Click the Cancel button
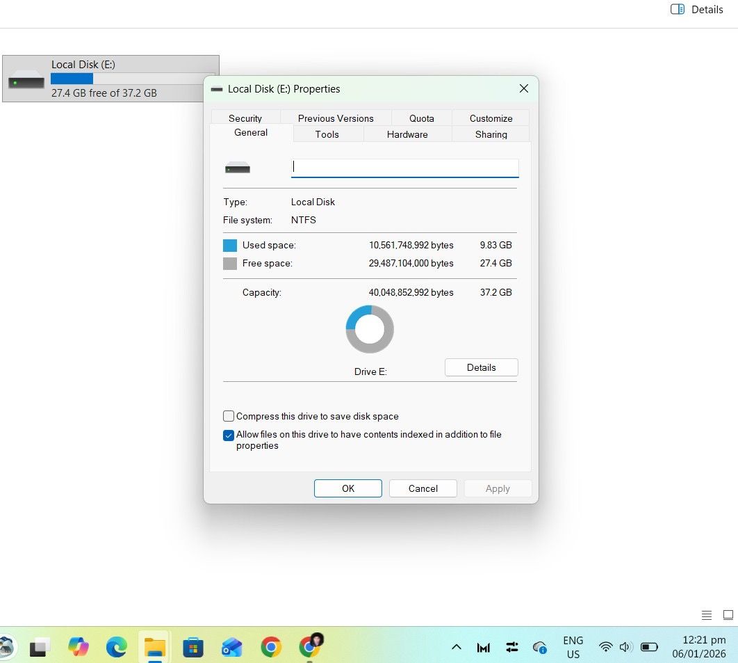Image resolution: width=738 pixels, height=663 pixels. point(423,488)
